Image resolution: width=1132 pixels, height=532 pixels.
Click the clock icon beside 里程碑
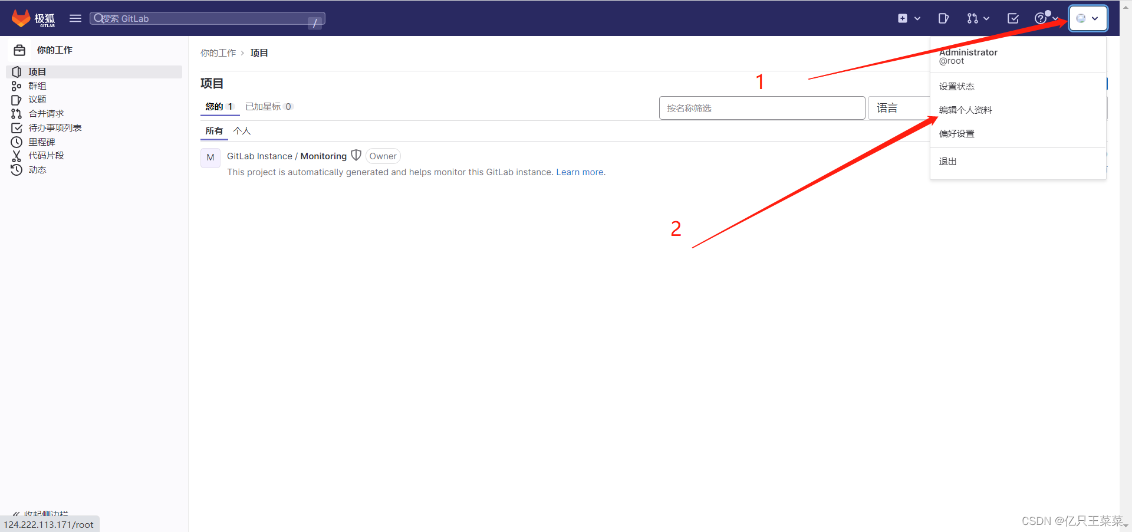pos(17,142)
